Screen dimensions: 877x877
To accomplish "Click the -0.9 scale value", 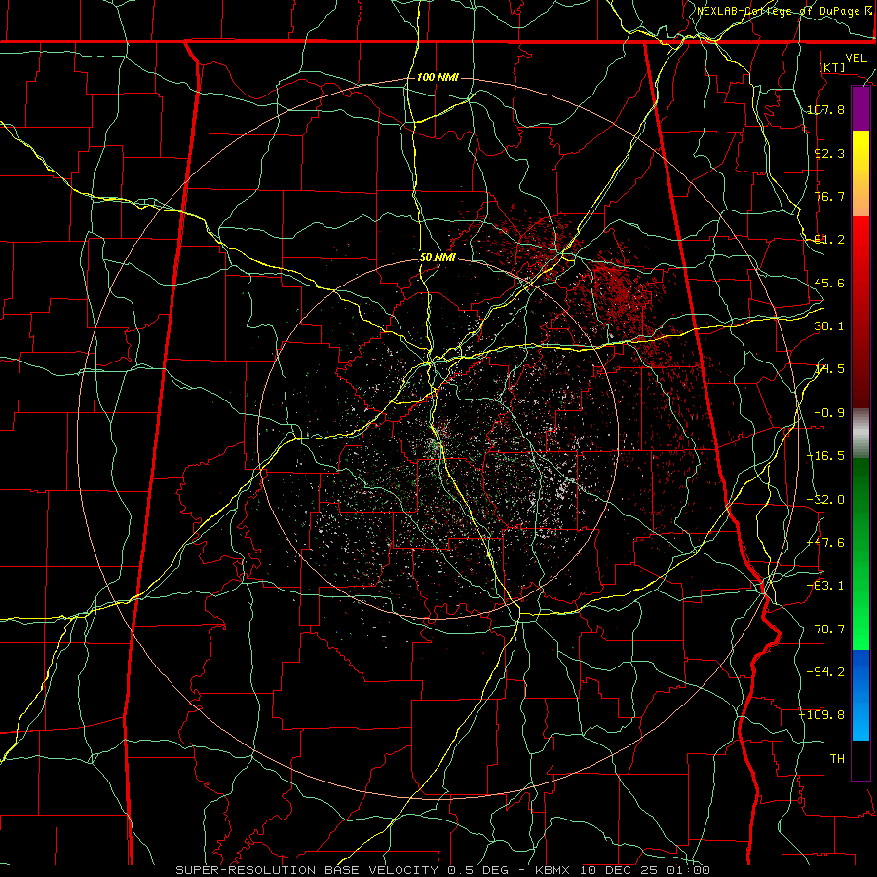I will [x=829, y=413].
